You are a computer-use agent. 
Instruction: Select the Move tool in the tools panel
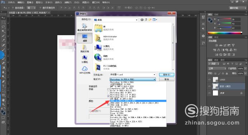(3, 18)
